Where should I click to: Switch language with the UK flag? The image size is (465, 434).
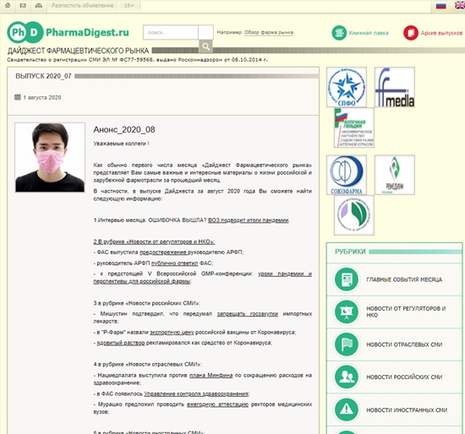(x=460, y=6)
